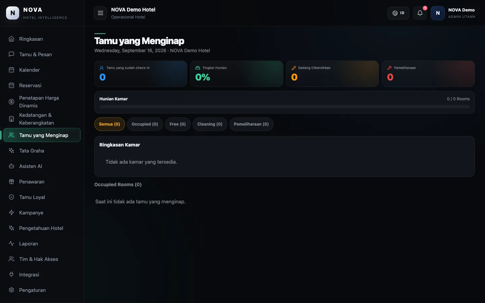Select the Occupied (0) filter
485x303 pixels.
point(145,124)
